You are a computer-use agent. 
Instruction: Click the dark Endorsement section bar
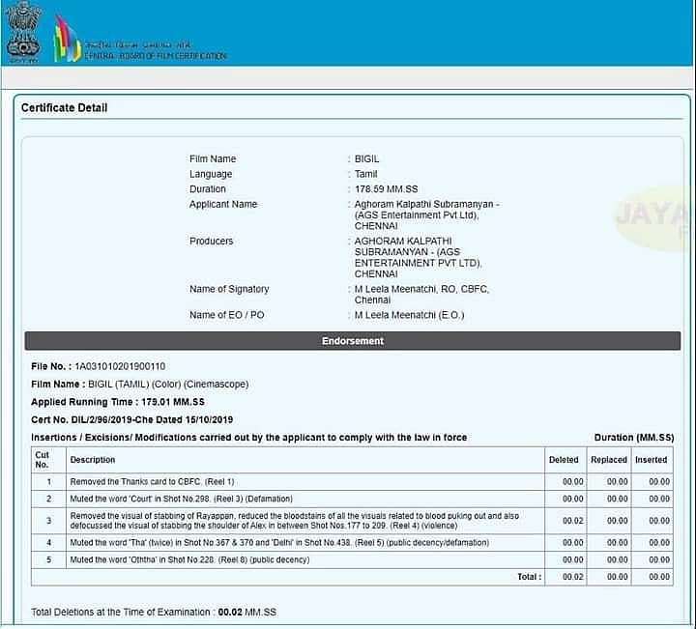[x=352, y=341]
